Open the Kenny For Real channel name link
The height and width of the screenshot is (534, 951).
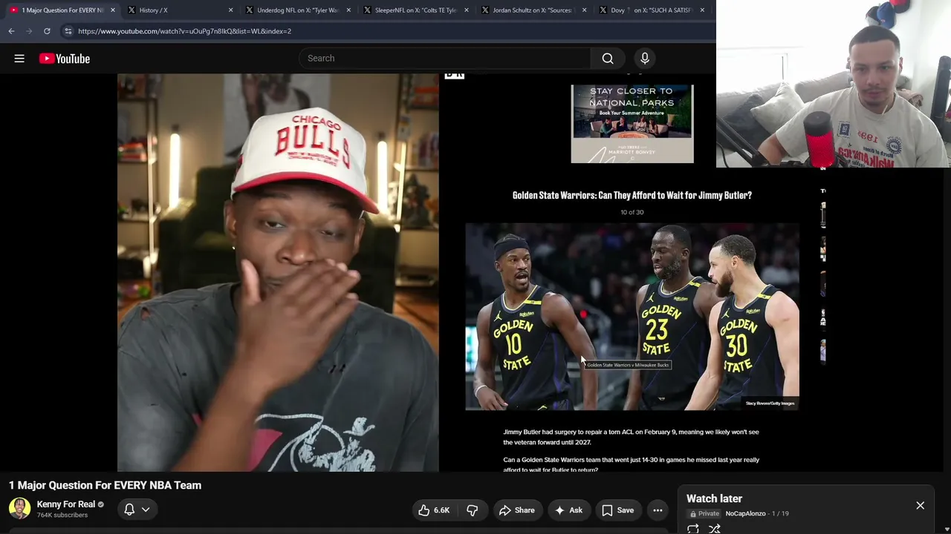click(66, 504)
